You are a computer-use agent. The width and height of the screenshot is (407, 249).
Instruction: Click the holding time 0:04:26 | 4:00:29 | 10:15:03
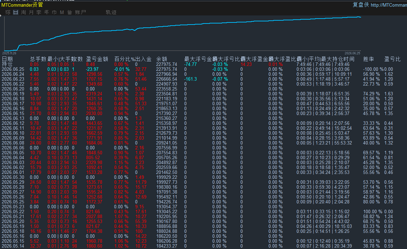pos(324,227)
